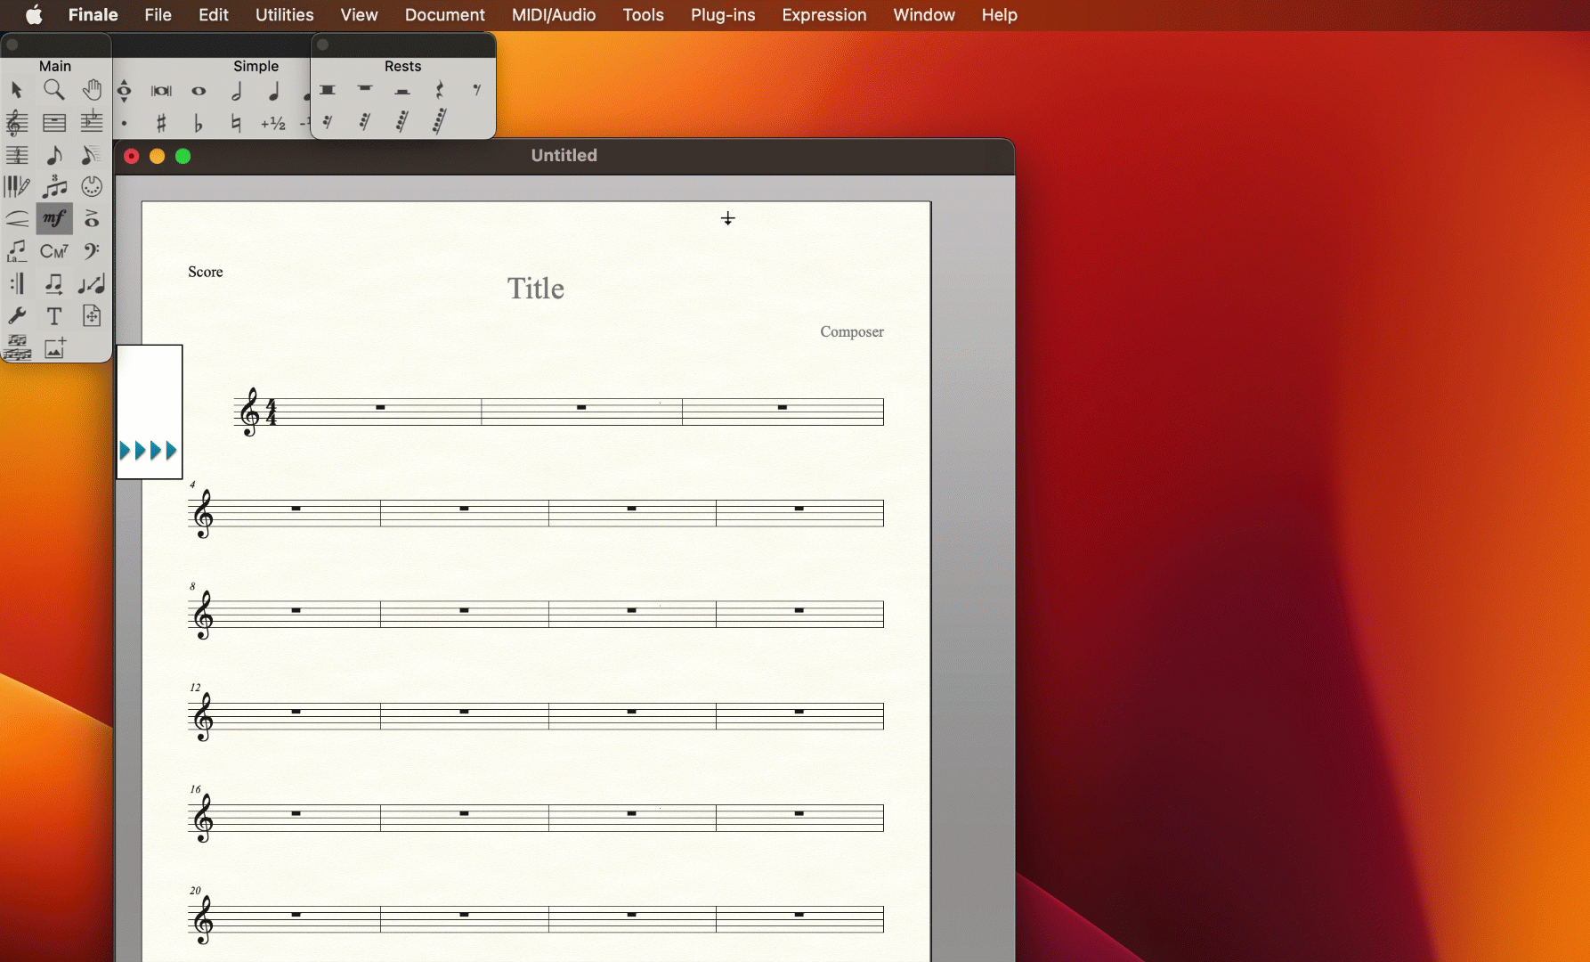Screen dimensions: 1590x962
Task: Activate the Hand Grabber tool
Action: tap(92, 90)
